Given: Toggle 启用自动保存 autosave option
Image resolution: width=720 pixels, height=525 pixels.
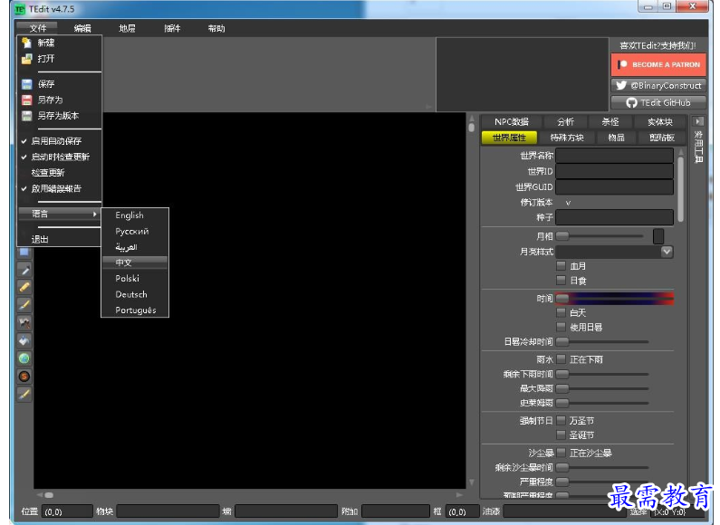Looking at the screenshot, I should tap(59, 141).
